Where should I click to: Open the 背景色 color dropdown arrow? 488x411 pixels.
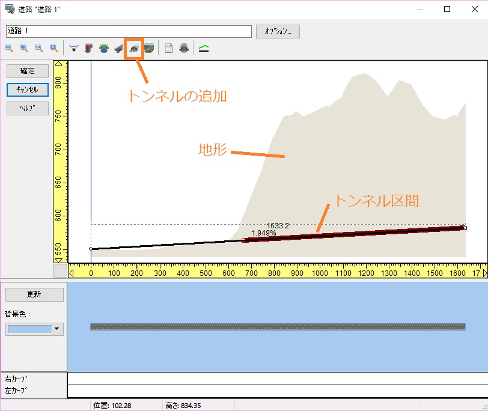pos(57,329)
